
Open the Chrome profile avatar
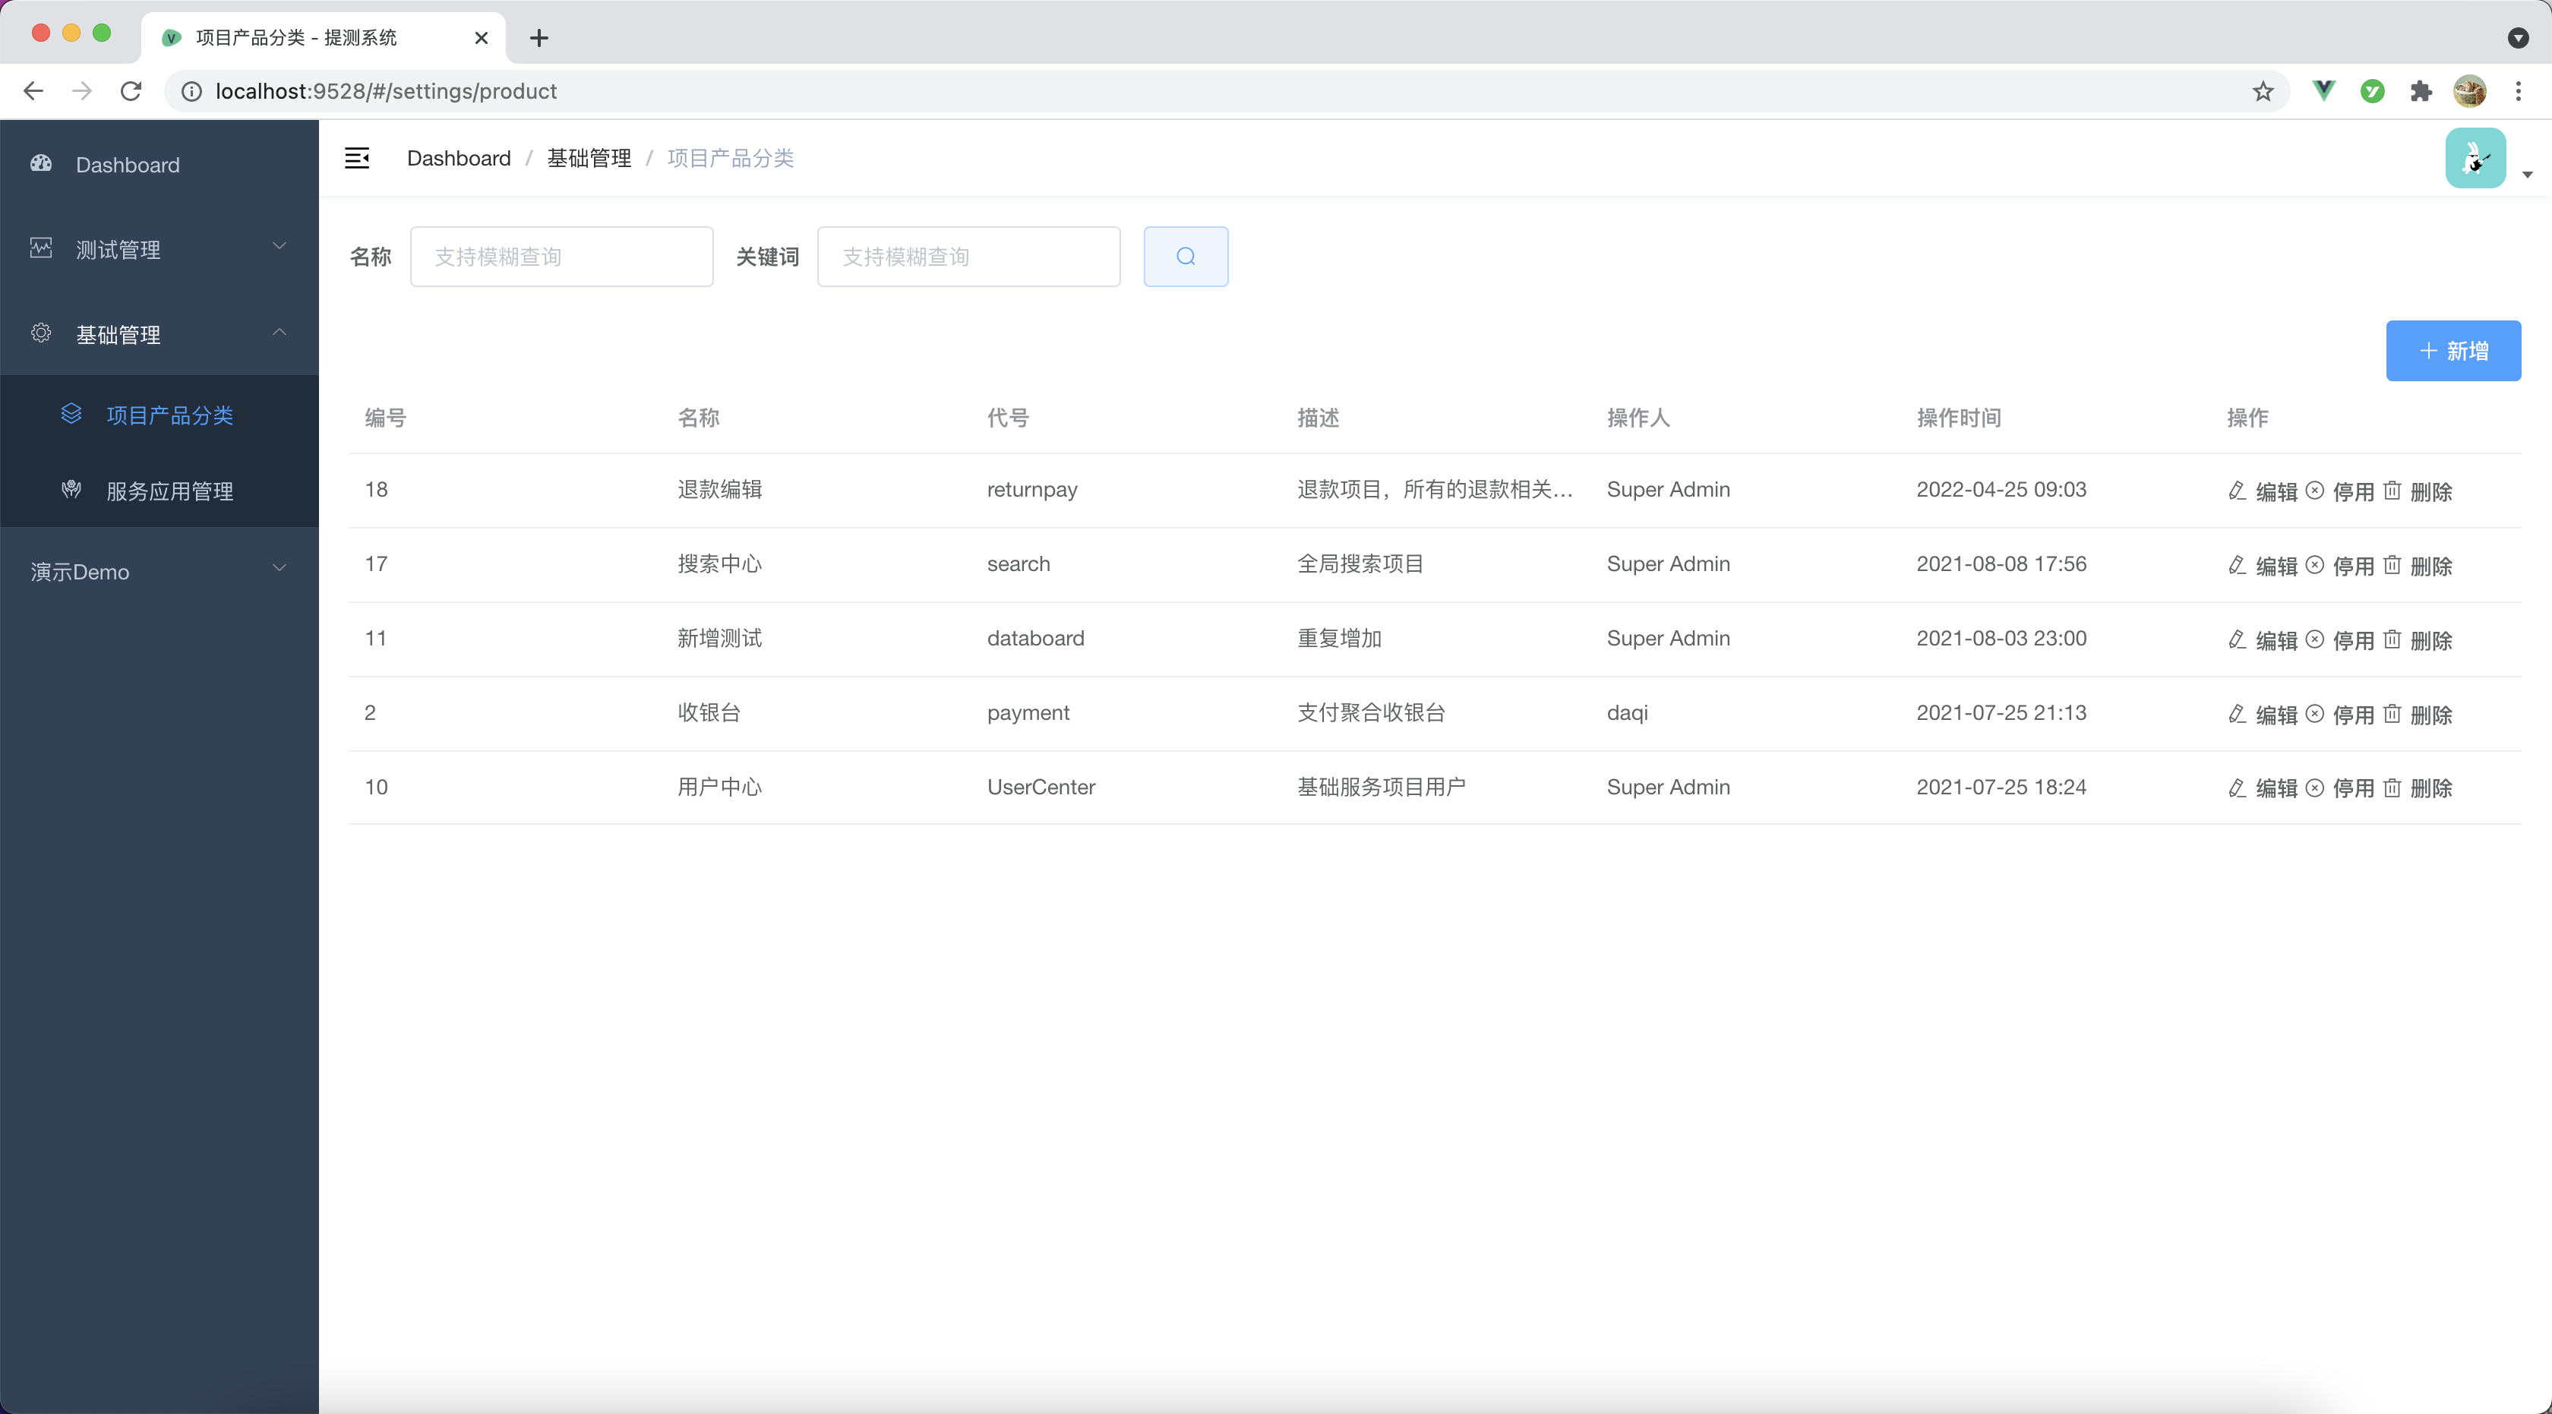2470,91
